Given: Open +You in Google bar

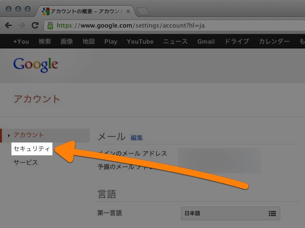Looking at the screenshot, I should [x=21, y=41].
